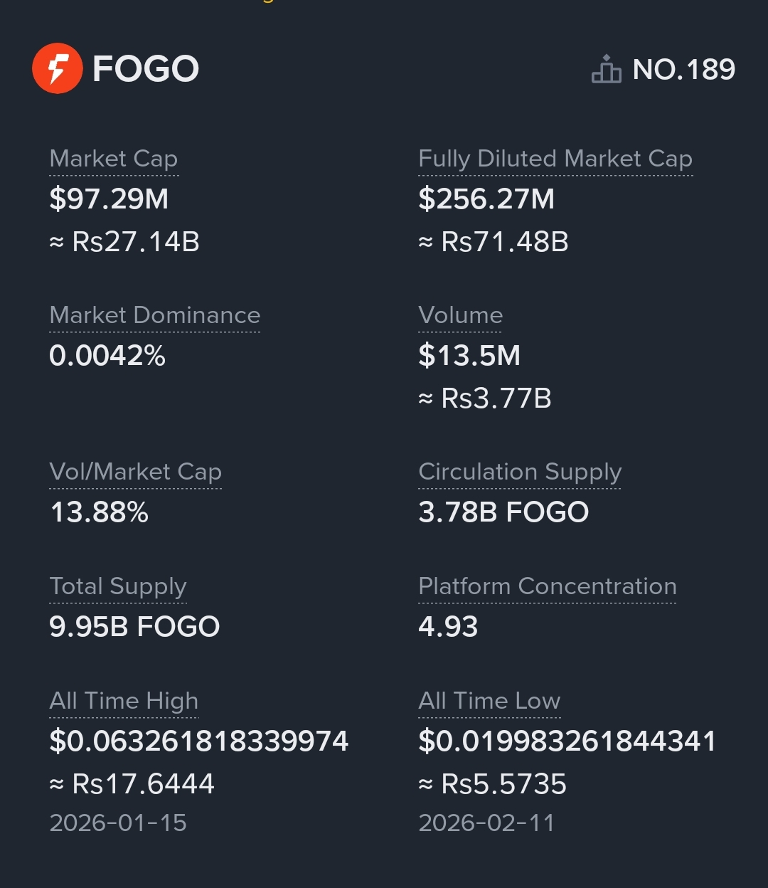
Task: Open Platform Concentration info
Action: click(547, 586)
